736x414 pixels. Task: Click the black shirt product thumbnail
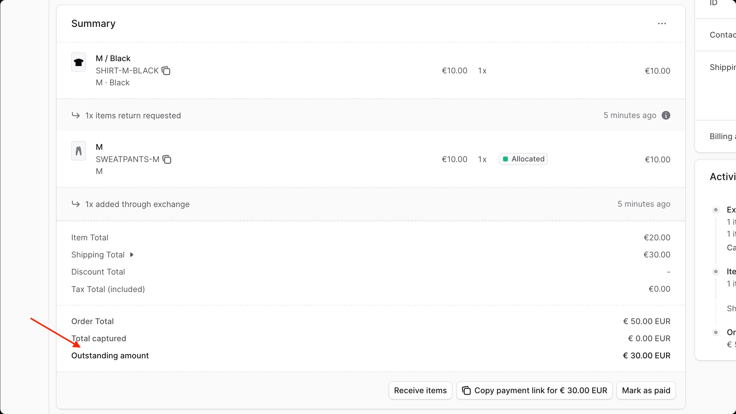point(79,62)
